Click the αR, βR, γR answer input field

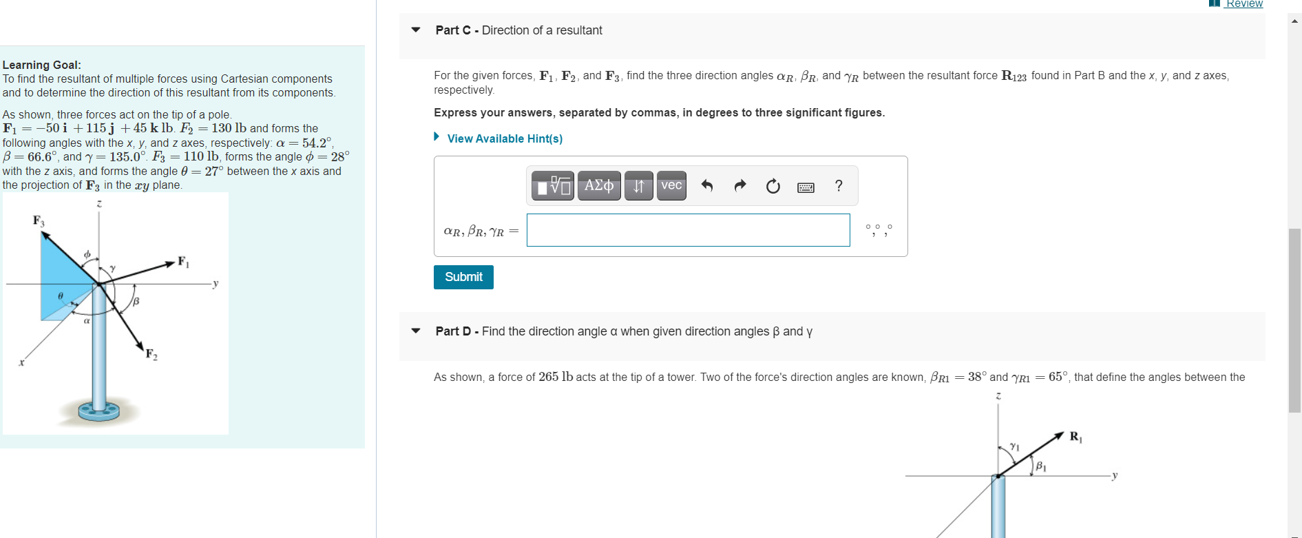tap(688, 229)
